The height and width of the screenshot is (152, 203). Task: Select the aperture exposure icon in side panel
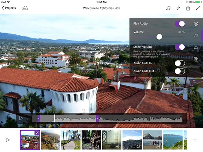point(196,24)
